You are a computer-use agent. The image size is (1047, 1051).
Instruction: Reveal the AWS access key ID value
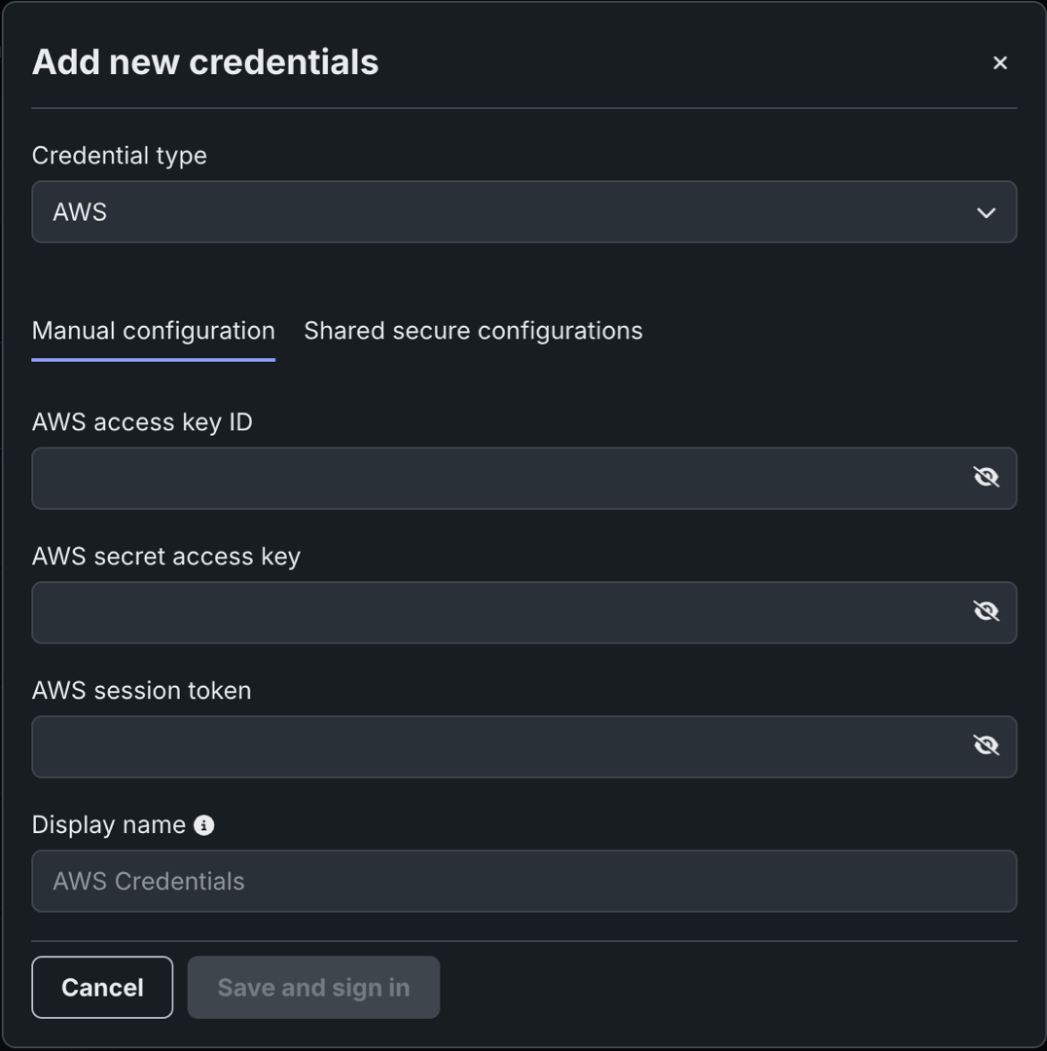pyautogui.click(x=986, y=477)
